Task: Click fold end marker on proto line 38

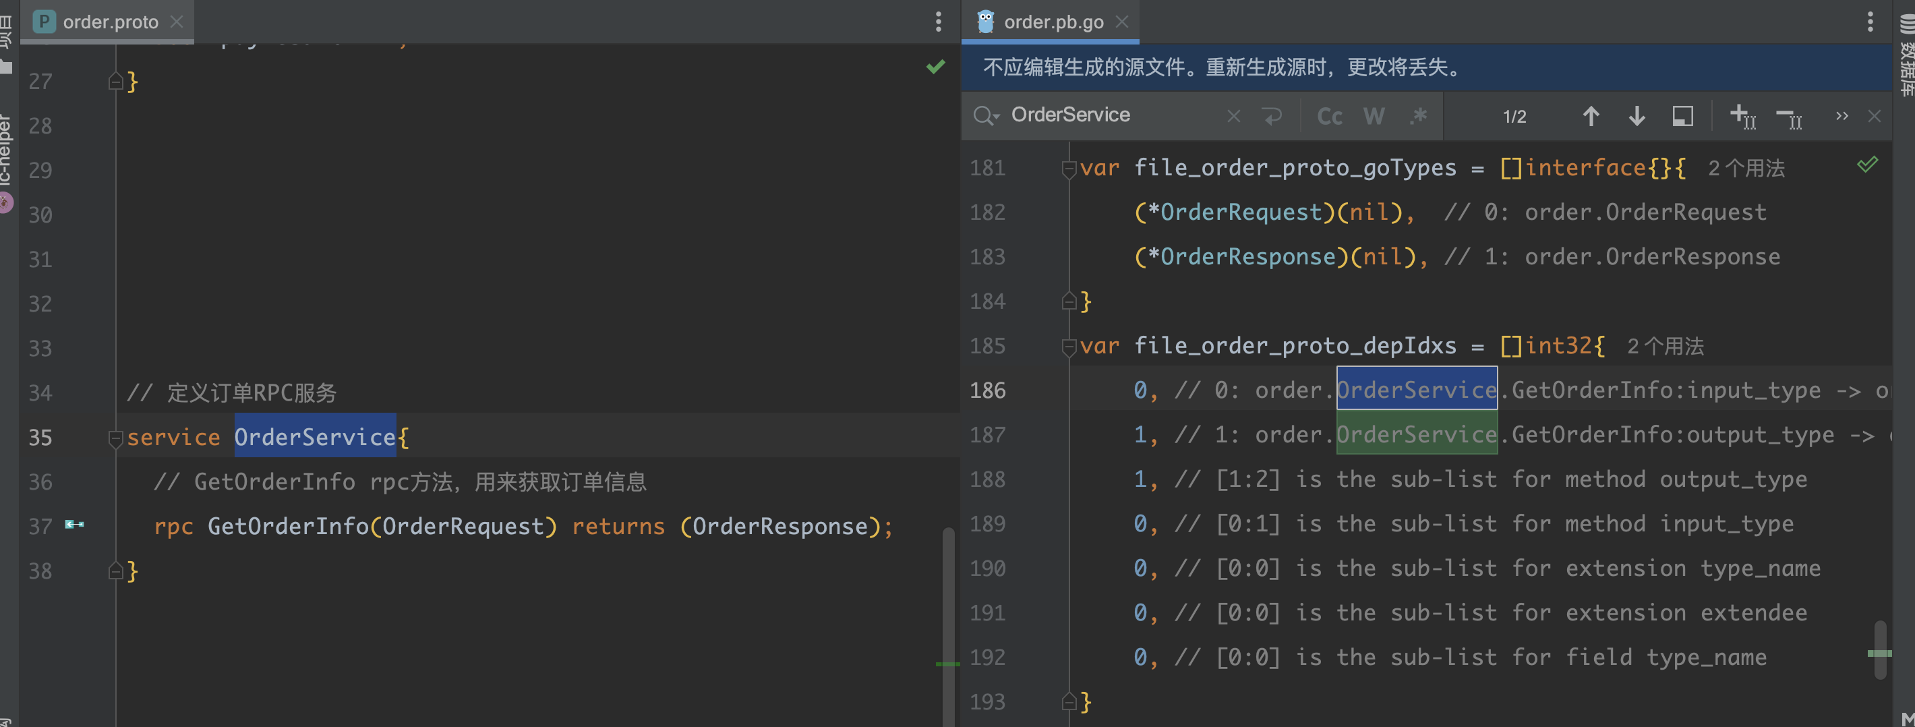Action: (x=115, y=571)
